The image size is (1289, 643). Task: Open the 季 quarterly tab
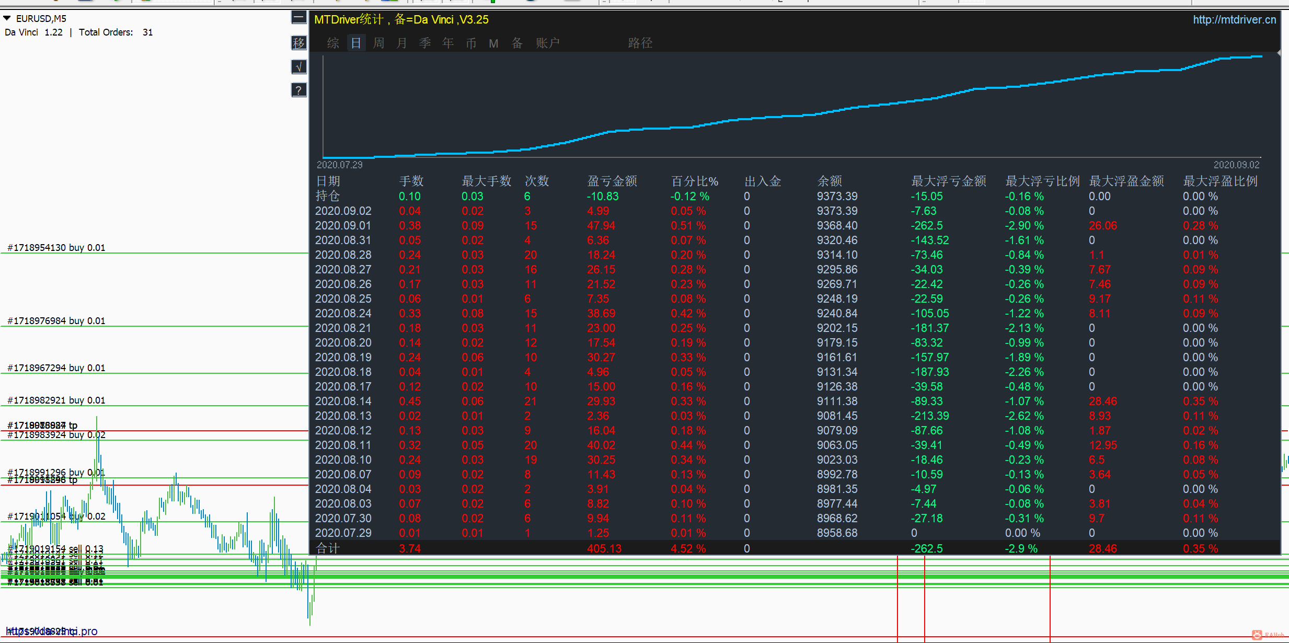[425, 43]
